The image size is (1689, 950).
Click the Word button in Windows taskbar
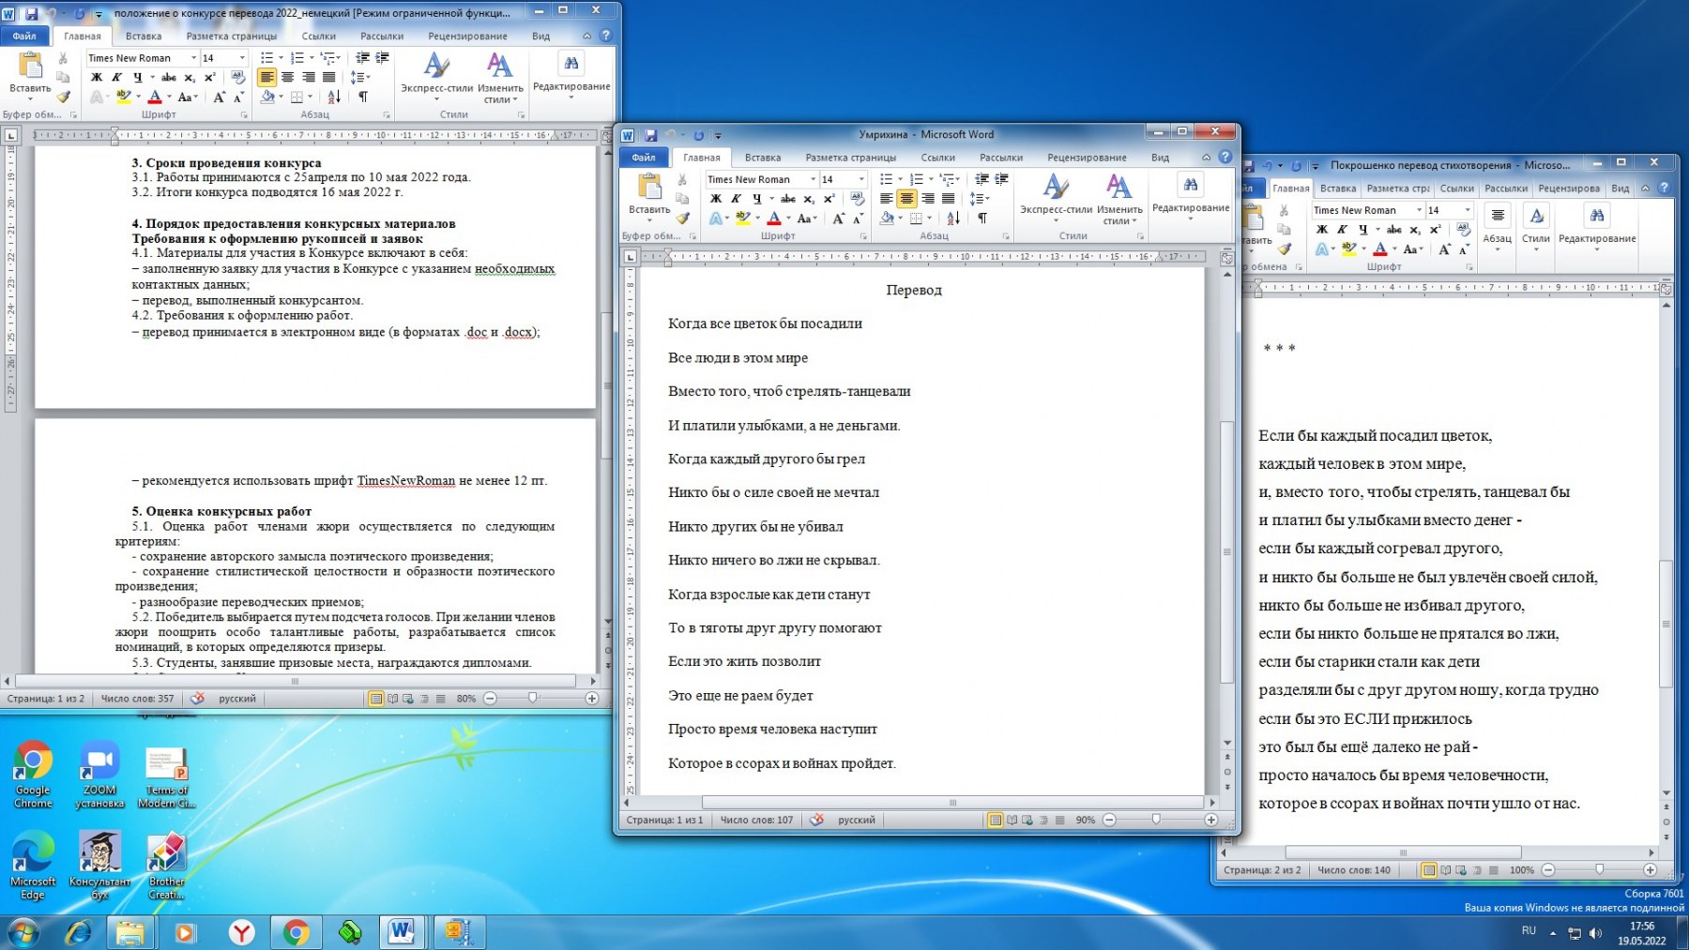(x=402, y=932)
